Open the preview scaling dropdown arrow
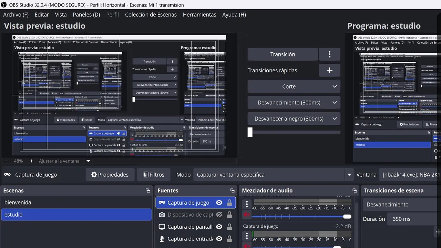 coord(88,161)
